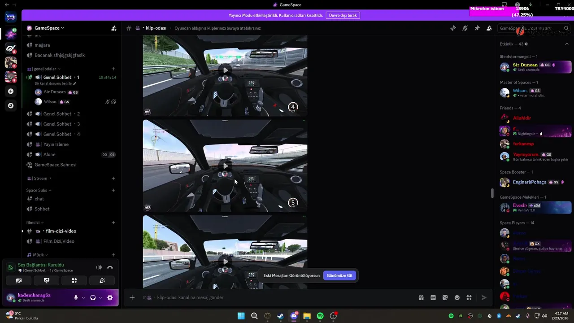This screenshot has width=574, height=323.
Task: Click attach plus button in message box
Action: [132, 297]
